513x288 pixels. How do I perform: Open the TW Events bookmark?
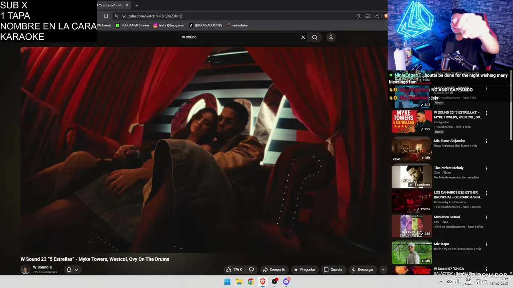(104, 25)
